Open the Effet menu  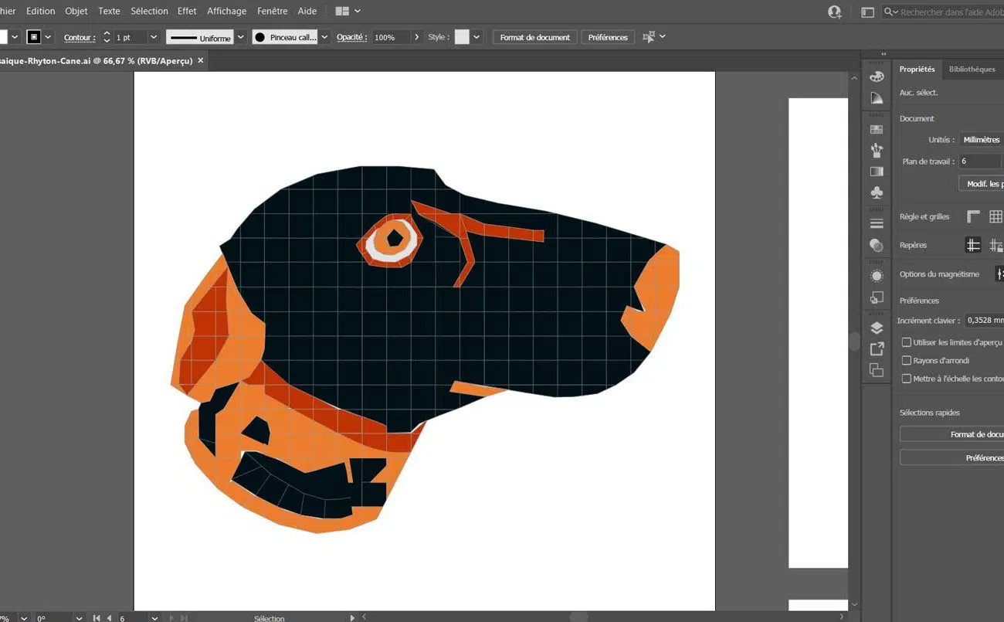(x=187, y=12)
